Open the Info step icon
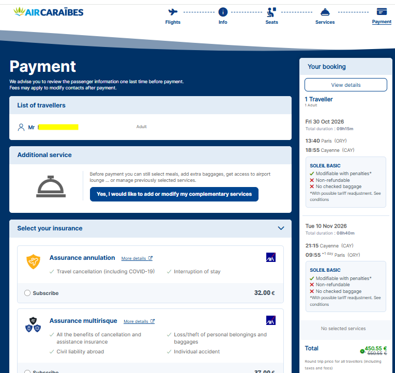Viewport: 395px width, 373px height. point(223,12)
